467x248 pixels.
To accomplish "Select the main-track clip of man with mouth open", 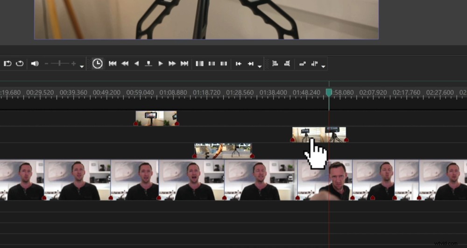I will (x=191, y=180).
